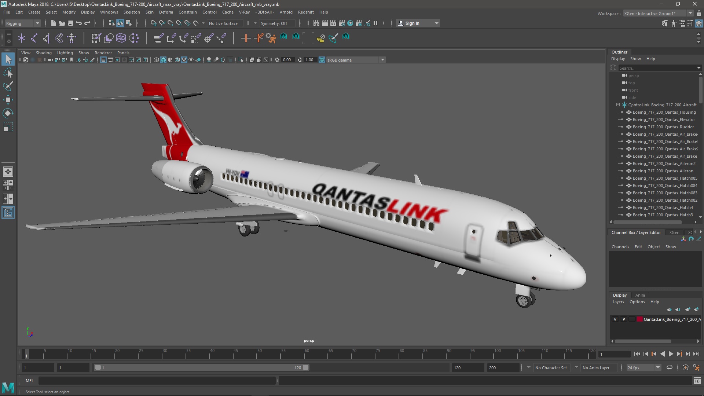
Task: Click the Outliner Search field
Action: coord(659,68)
